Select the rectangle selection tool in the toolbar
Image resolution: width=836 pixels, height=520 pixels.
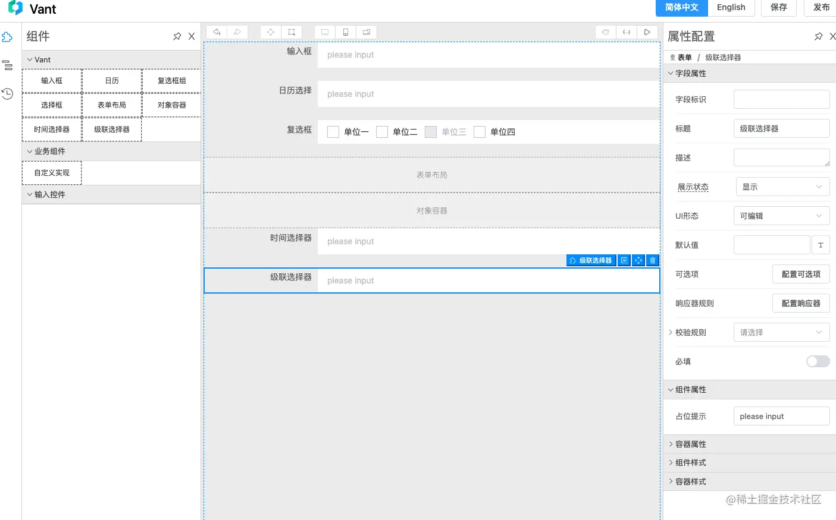[x=292, y=32]
